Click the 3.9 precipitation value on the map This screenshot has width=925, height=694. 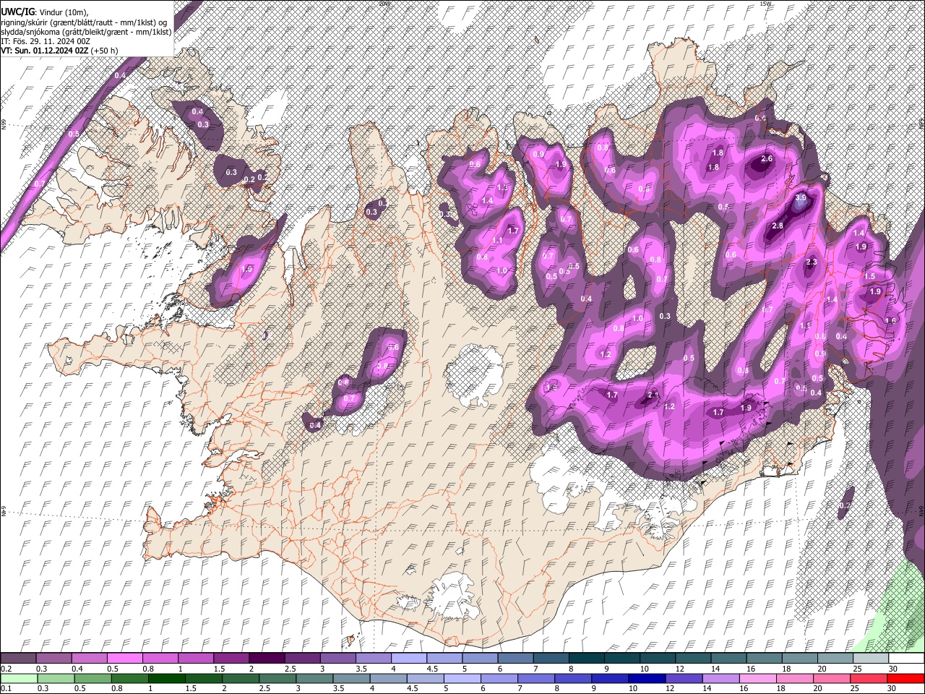pyautogui.click(x=801, y=197)
